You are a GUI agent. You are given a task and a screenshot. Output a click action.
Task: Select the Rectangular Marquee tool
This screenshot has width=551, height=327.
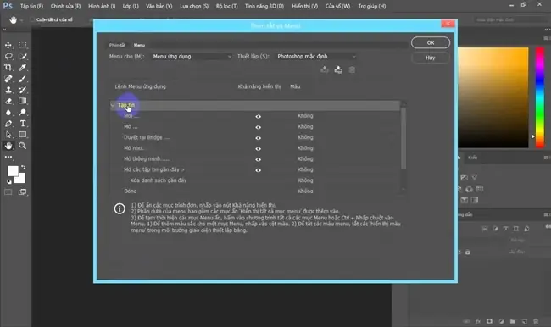(x=23, y=45)
